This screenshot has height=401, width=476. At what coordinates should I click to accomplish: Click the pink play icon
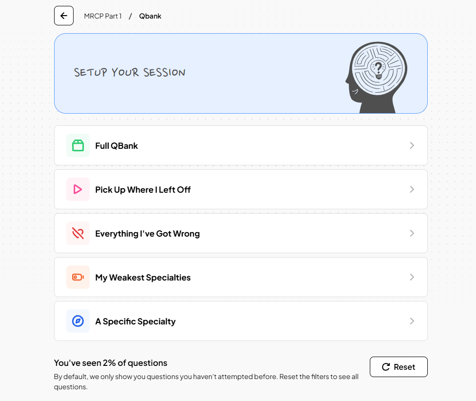pos(78,189)
